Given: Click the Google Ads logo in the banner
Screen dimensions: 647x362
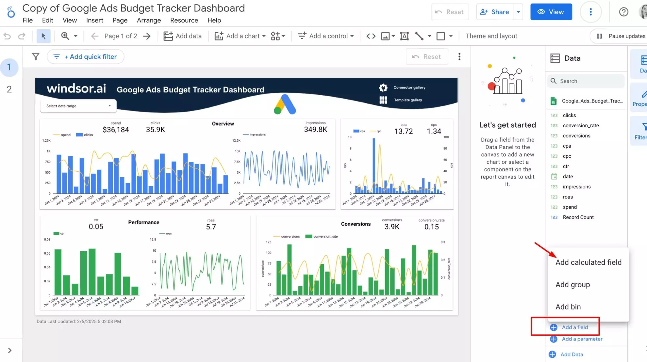Looking at the screenshot, I should pyautogui.click(x=285, y=104).
